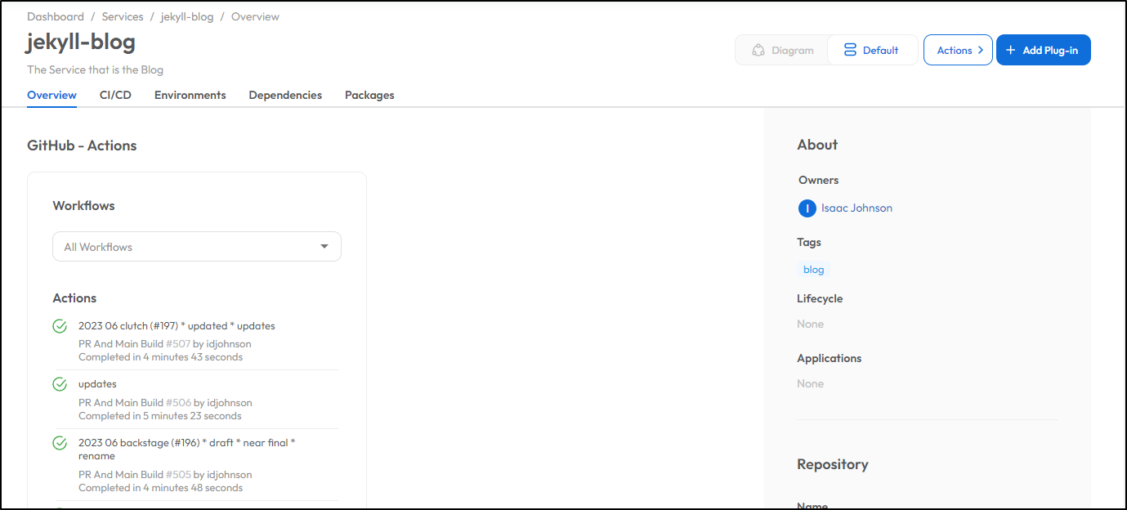Open the '2023 06 backstage (#196)' action entry
This screenshot has height=510, width=1127.
pos(187,450)
